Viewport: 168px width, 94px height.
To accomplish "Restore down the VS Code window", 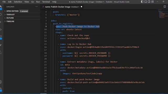I will tap(163, 2).
